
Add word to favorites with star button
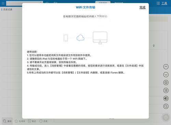tap(166, 83)
